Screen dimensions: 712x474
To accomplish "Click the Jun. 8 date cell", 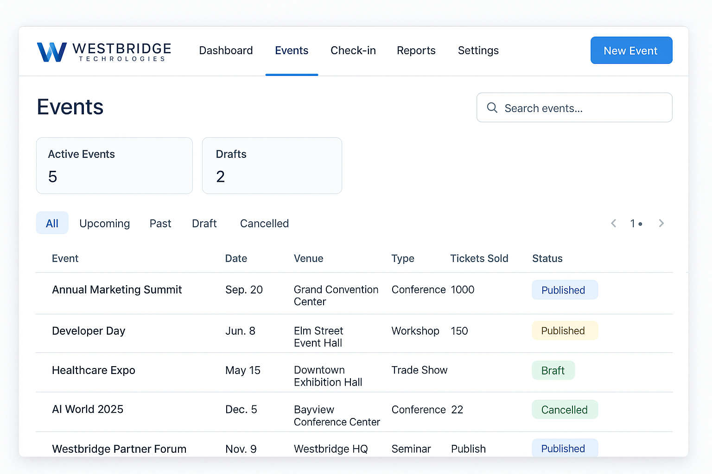I will point(240,331).
